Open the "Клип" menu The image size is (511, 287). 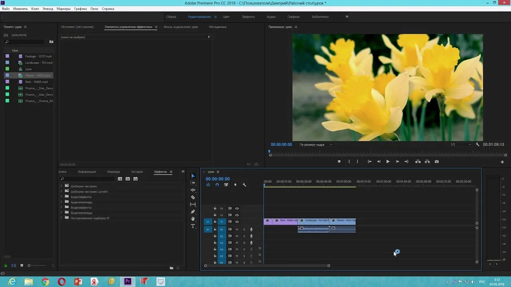click(35, 9)
